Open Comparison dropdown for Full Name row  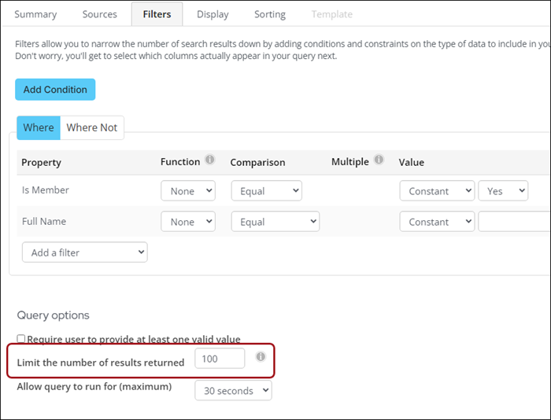pos(275,222)
